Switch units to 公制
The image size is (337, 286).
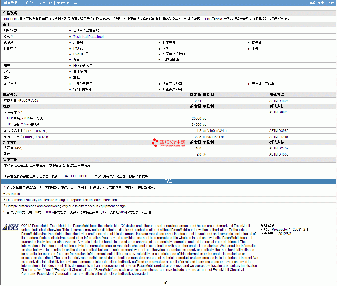pyautogui.click(x=331, y=3)
